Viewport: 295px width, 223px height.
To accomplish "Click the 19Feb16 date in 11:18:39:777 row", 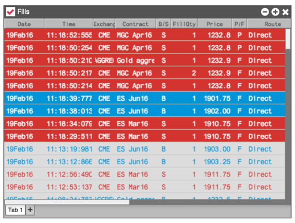I will pyautogui.click(x=20, y=99).
